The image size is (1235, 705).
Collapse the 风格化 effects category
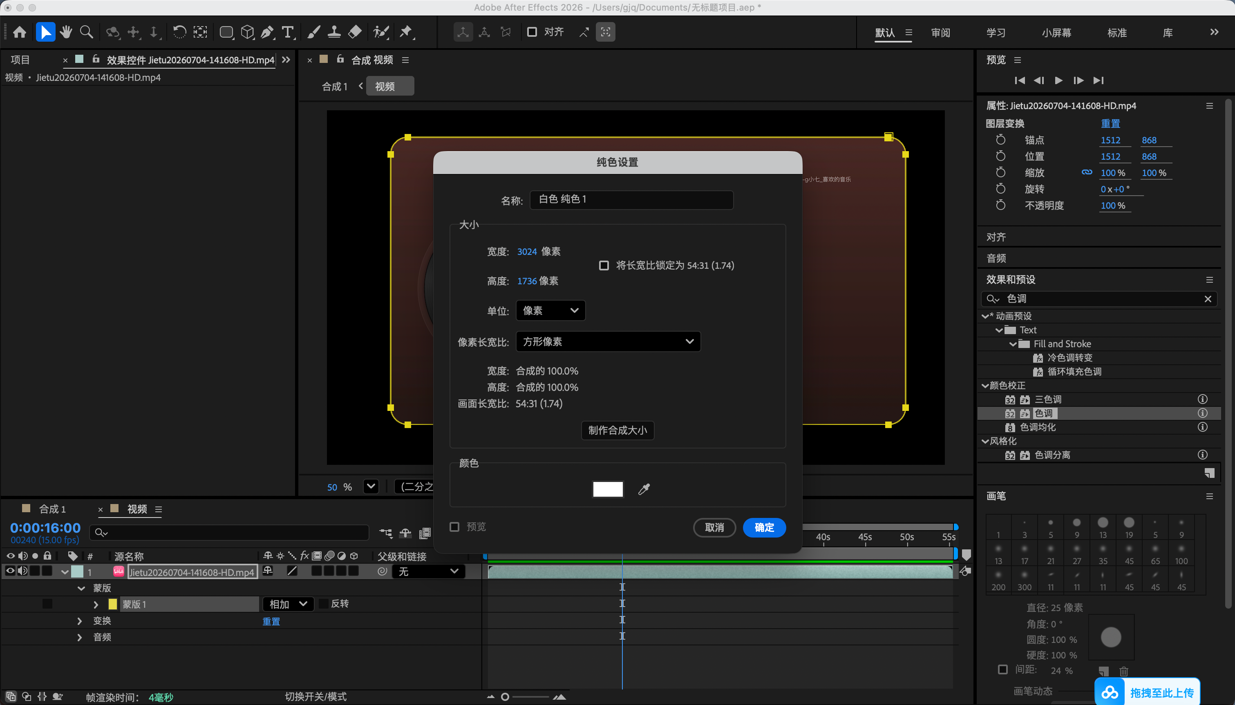click(984, 442)
